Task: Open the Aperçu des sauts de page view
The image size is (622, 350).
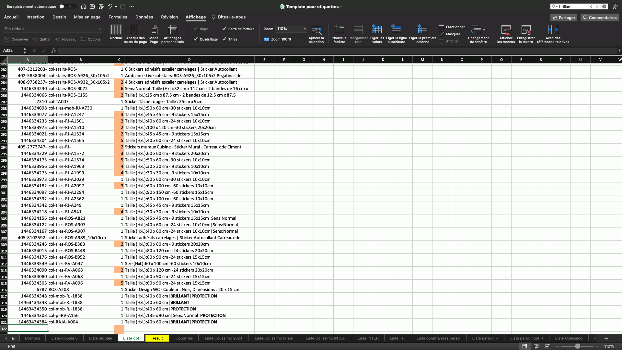Action: click(135, 34)
